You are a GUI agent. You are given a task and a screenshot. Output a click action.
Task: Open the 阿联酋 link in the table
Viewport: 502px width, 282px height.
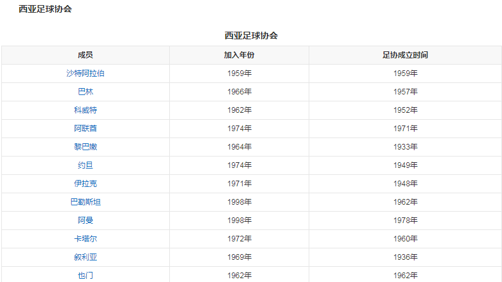coord(86,129)
